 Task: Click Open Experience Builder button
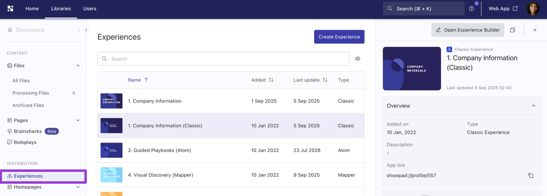click(468, 30)
